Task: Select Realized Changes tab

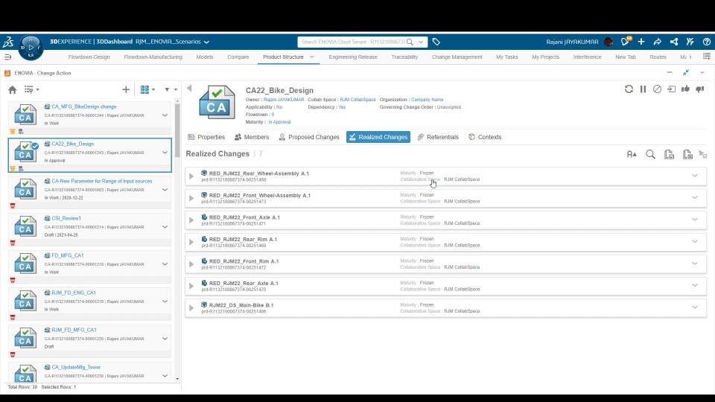Action: pos(378,137)
